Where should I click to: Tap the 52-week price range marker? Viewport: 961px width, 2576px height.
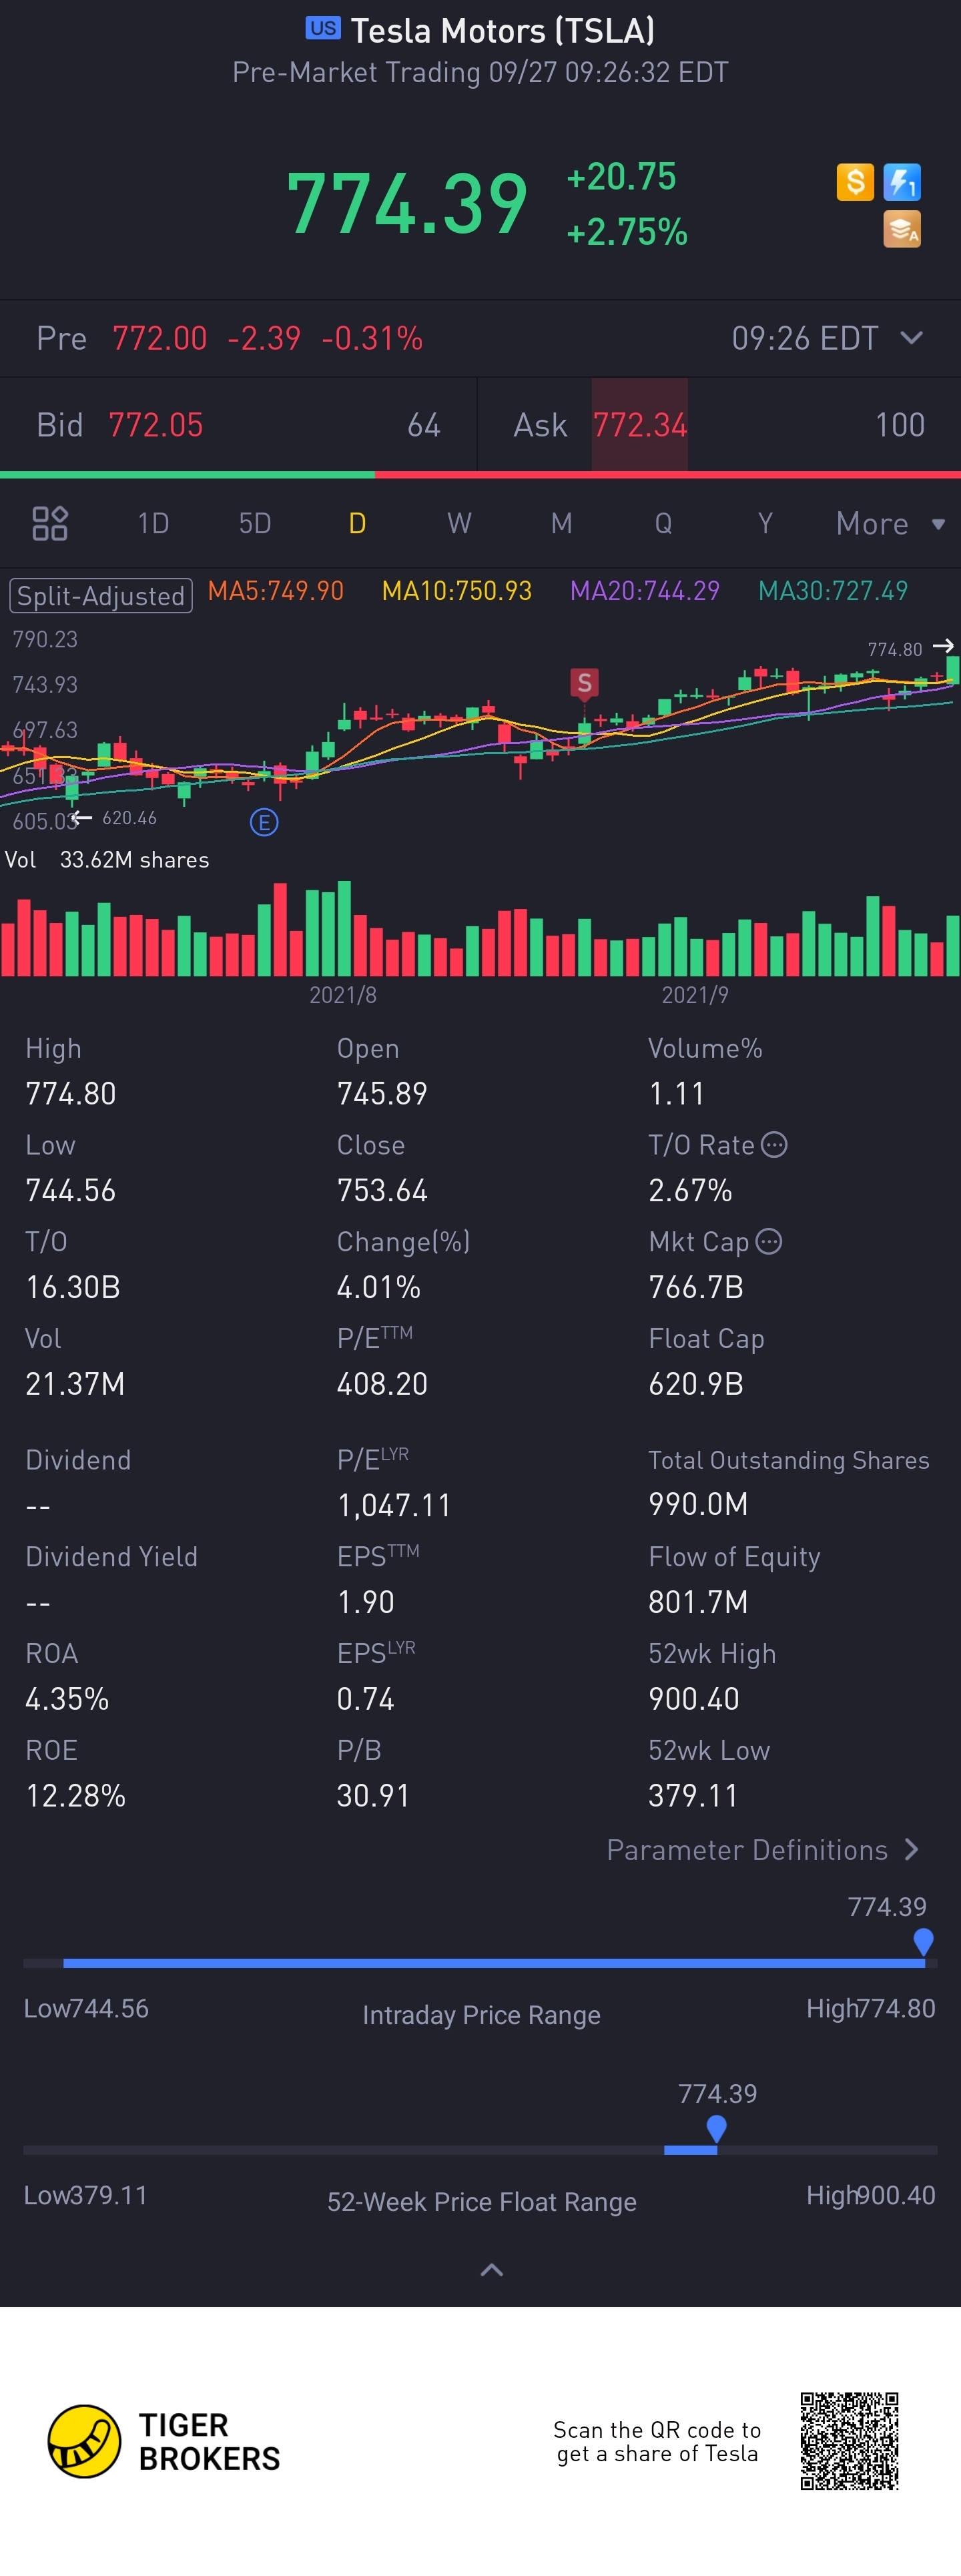pyautogui.click(x=716, y=2129)
